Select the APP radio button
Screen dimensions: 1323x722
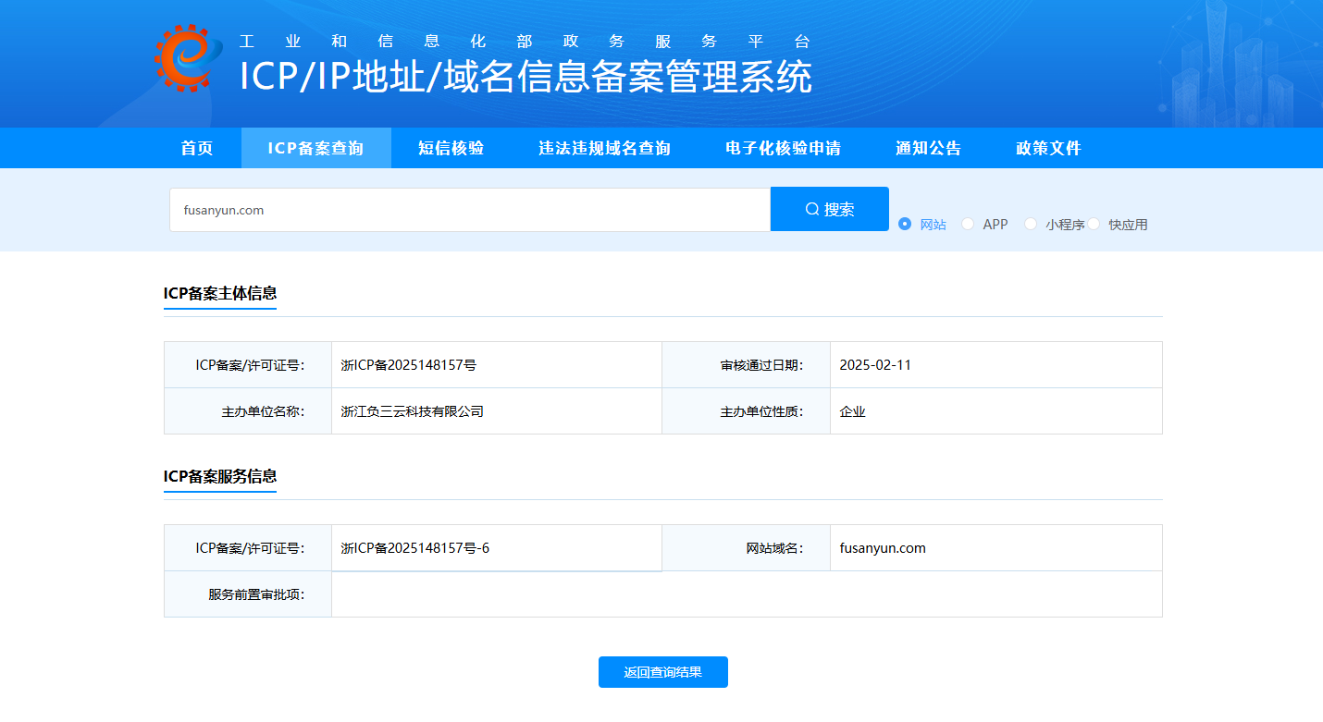pos(968,224)
